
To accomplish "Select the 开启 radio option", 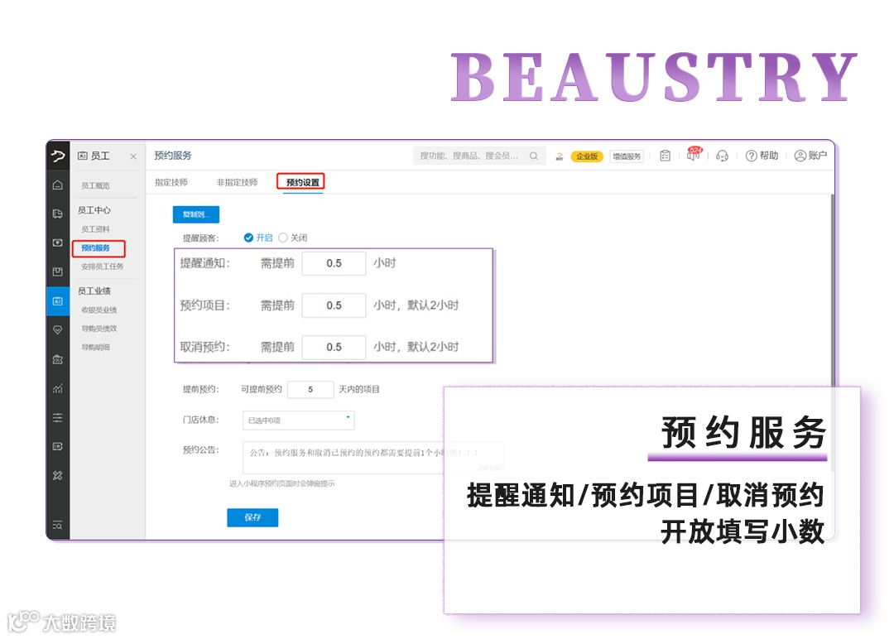I will (x=257, y=238).
